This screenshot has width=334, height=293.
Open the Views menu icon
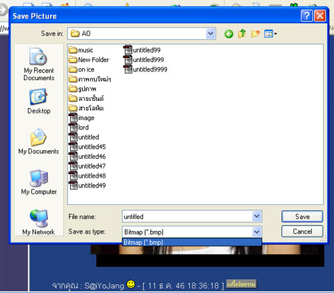tap(271, 34)
